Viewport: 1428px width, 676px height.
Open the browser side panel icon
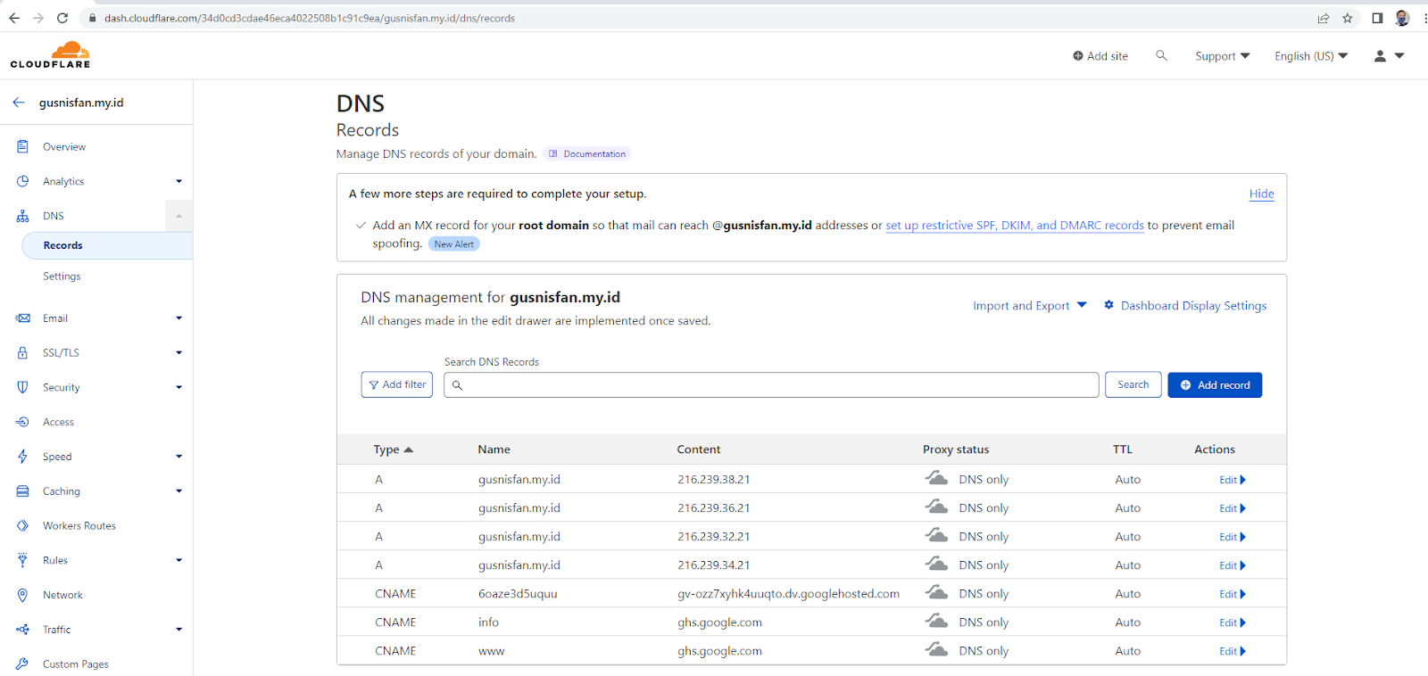pyautogui.click(x=1377, y=18)
